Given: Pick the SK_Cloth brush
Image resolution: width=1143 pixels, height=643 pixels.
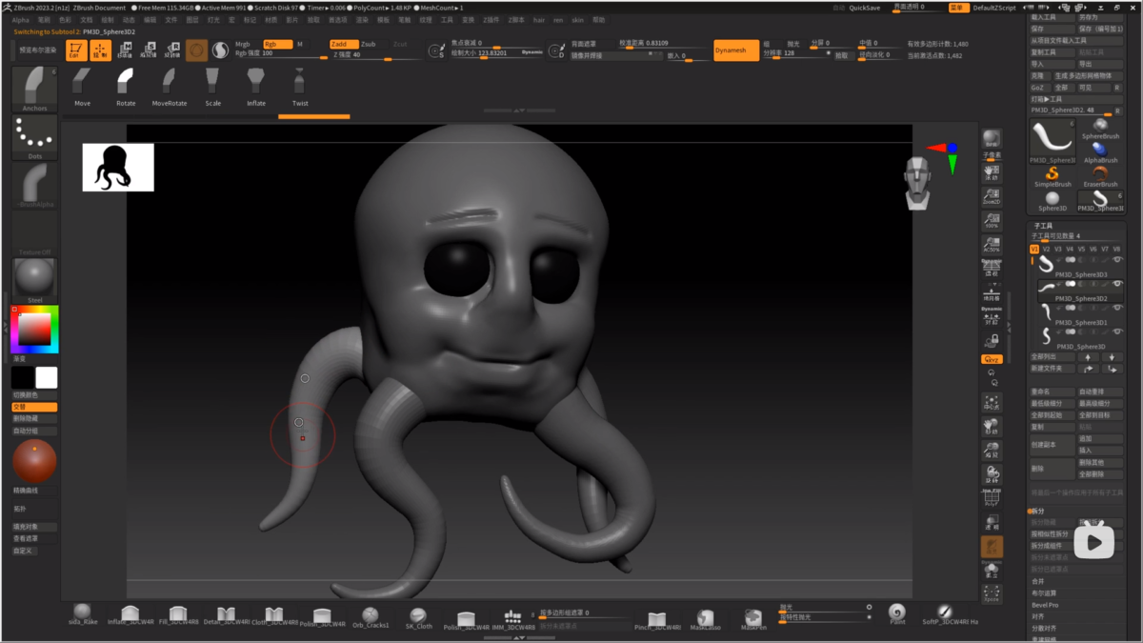Looking at the screenshot, I should (x=418, y=616).
